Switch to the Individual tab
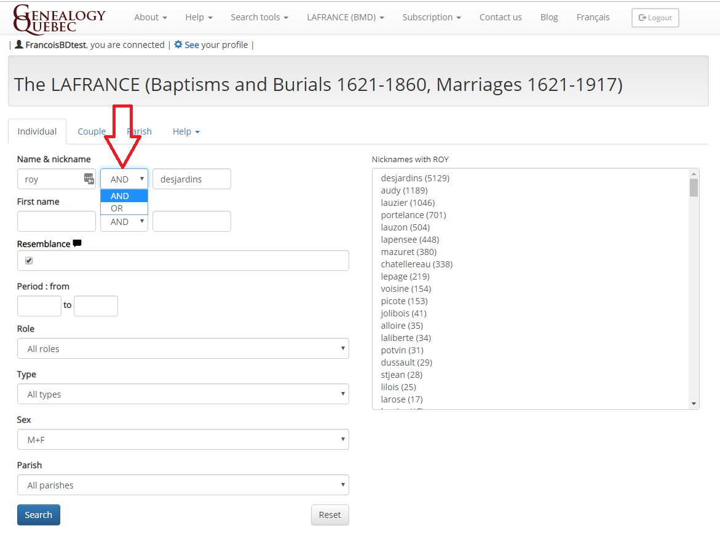 pyautogui.click(x=37, y=131)
